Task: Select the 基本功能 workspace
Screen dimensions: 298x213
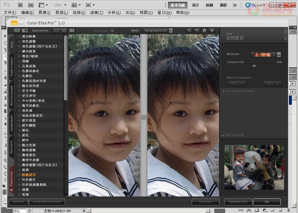Action: (x=178, y=5)
